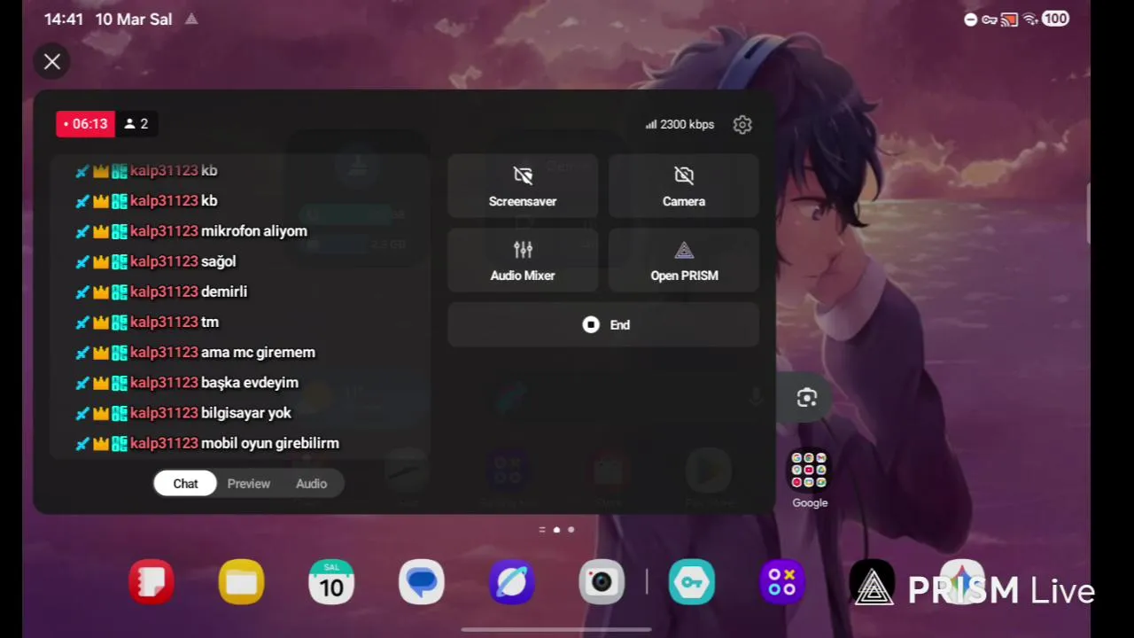Open the Audio Mixer
The width and height of the screenshot is (1134, 638).
(x=523, y=261)
